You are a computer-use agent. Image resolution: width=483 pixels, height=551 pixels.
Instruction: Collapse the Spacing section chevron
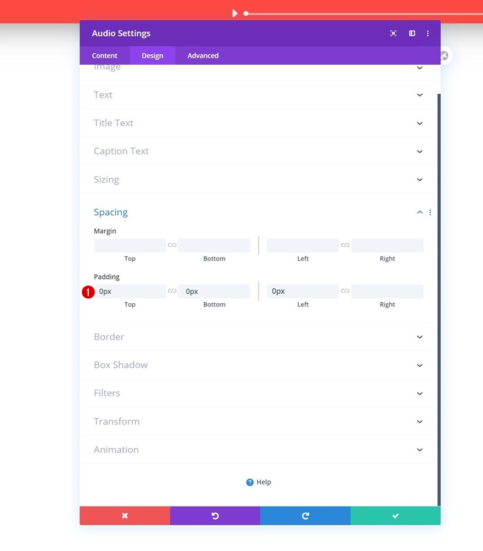pos(420,212)
